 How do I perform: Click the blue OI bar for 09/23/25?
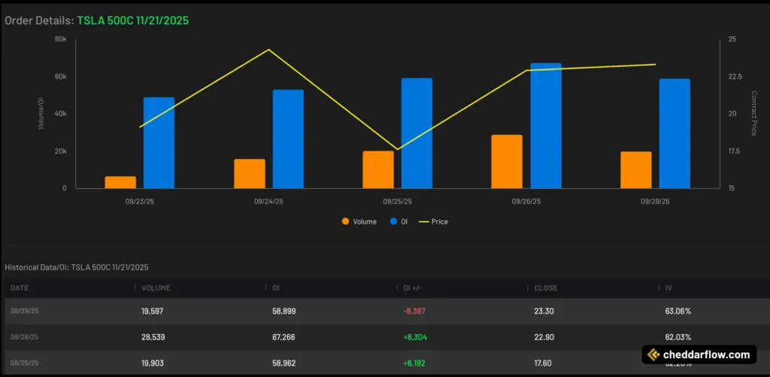click(x=159, y=142)
